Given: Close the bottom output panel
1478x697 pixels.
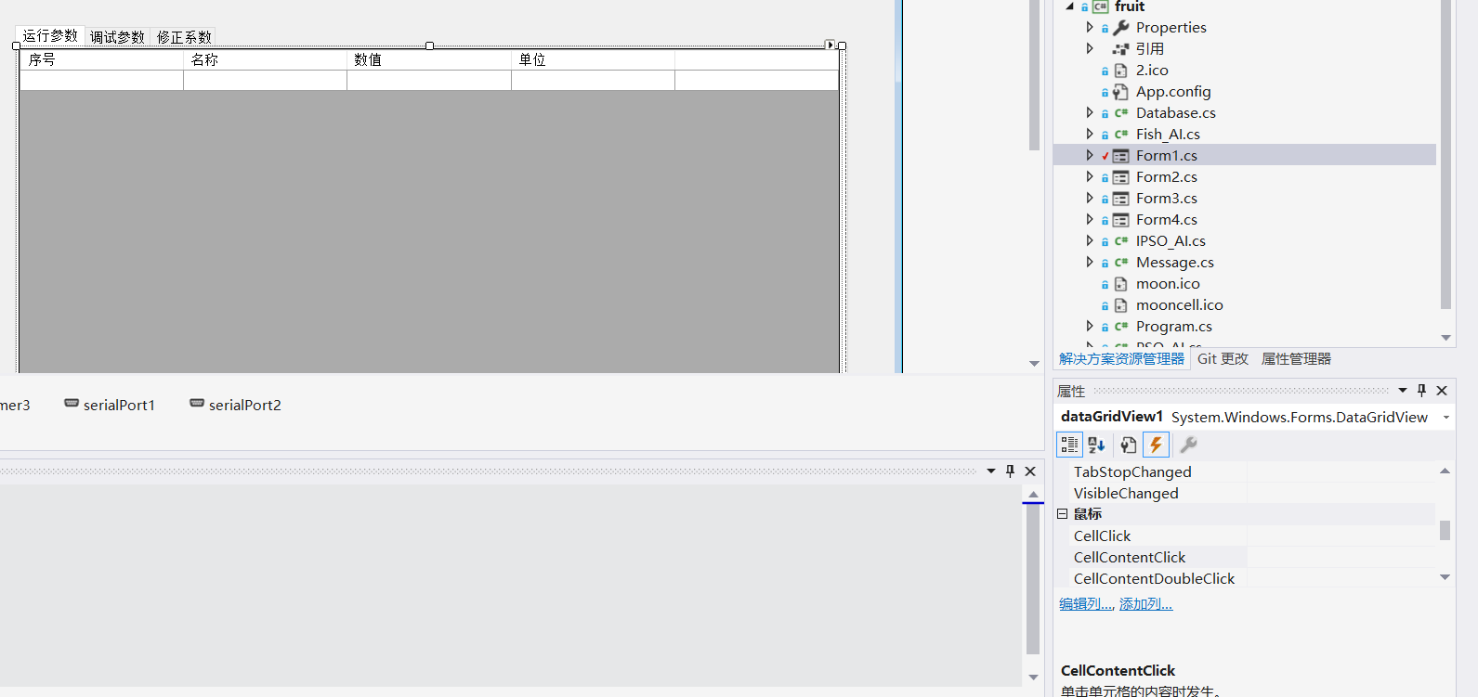Looking at the screenshot, I should coord(1030,471).
